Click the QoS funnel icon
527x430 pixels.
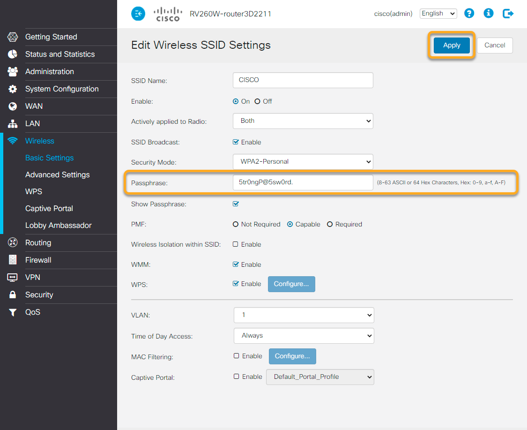click(x=13, y=312)
